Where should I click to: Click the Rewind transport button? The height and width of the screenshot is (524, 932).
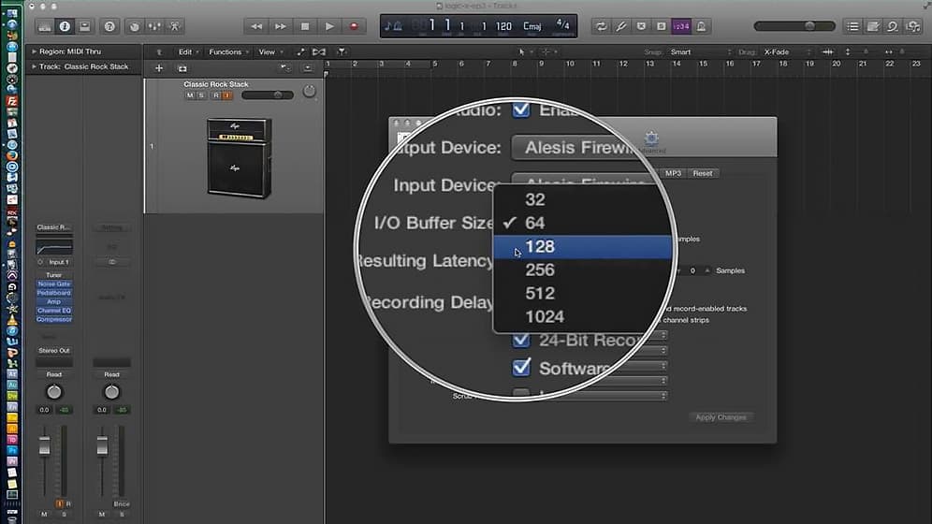pos(256,26)
